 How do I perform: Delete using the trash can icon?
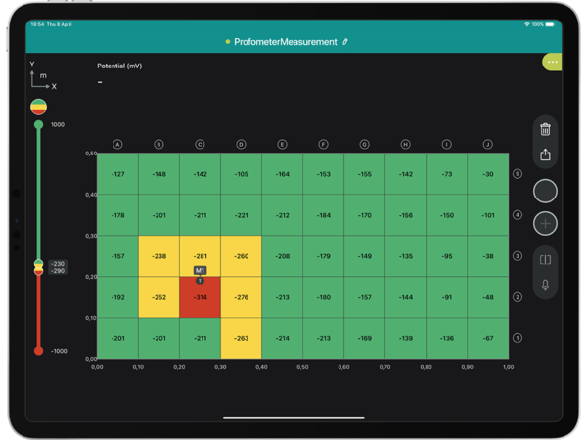(x=545, y=128)
